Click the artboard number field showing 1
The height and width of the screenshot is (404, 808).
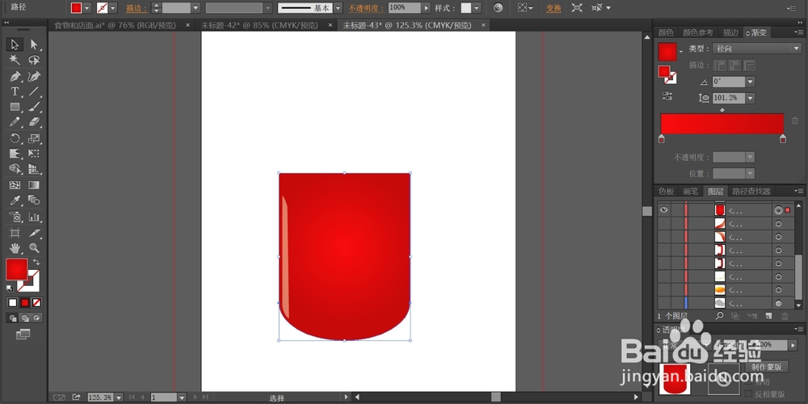pos(163,398)
